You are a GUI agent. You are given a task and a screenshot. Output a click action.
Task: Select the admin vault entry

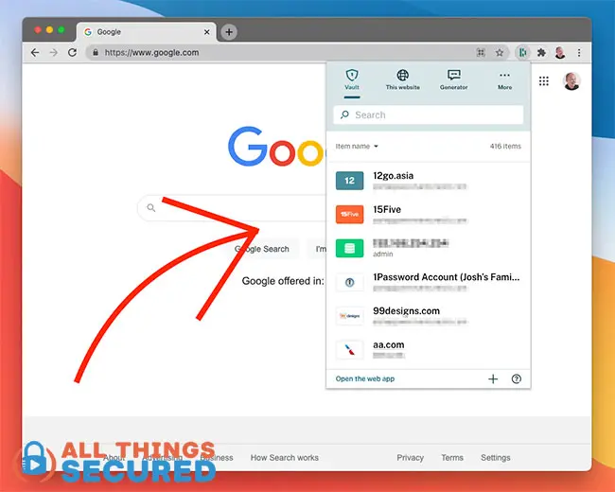click(x=429, y=248)
